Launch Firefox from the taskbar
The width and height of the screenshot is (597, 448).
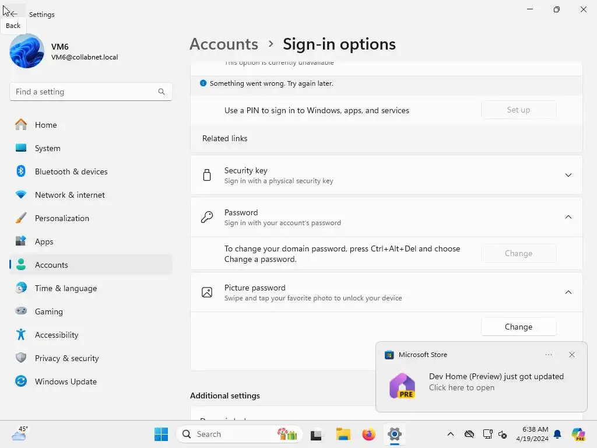368,434
